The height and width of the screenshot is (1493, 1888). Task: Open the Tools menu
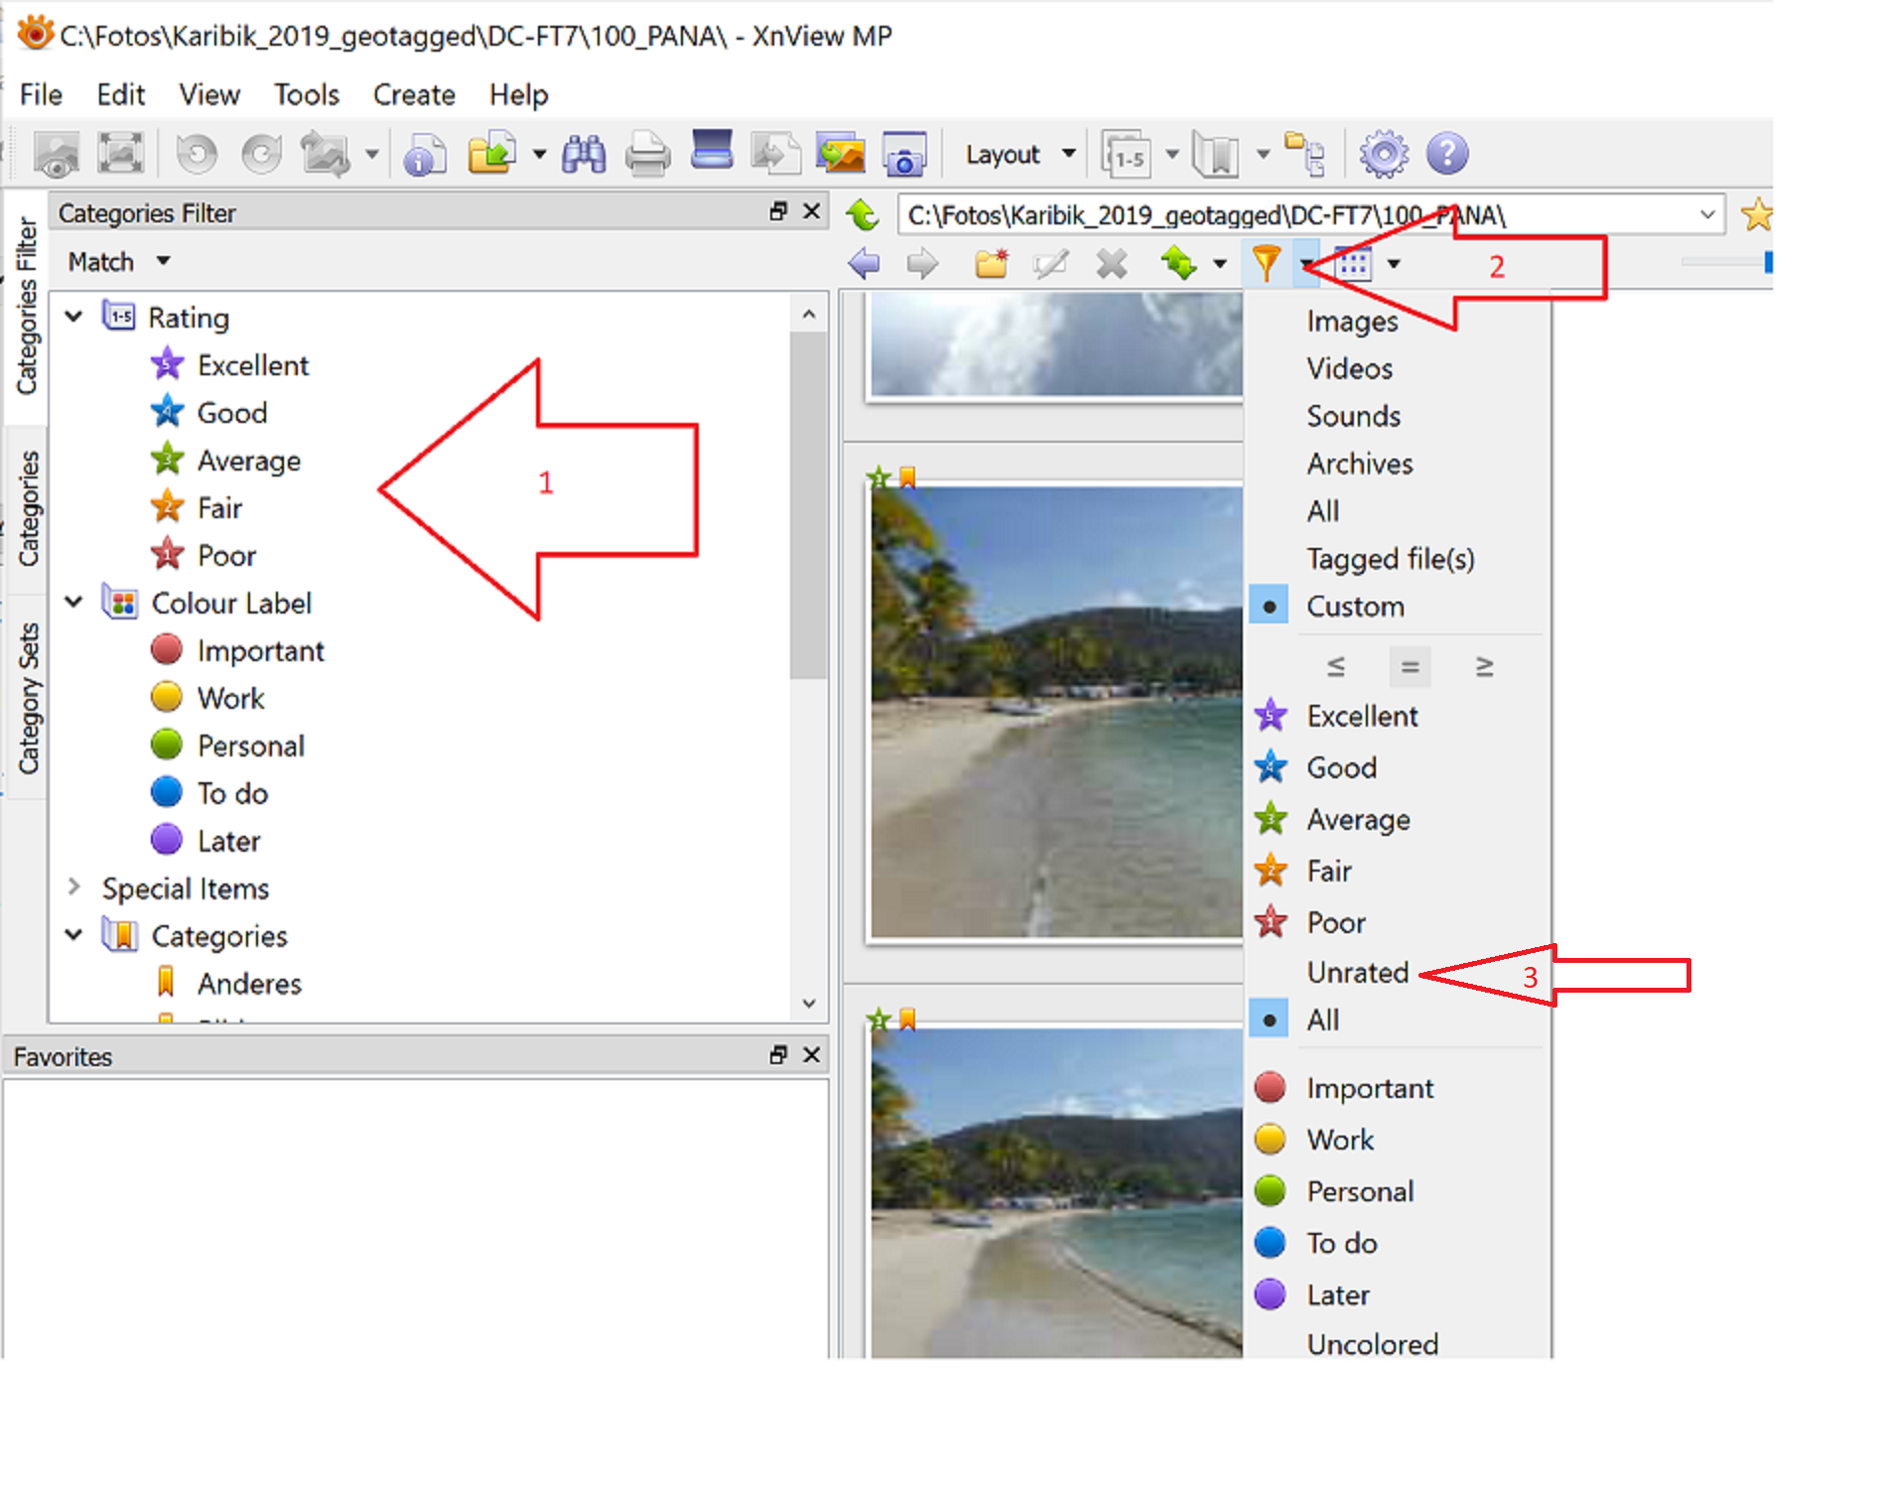pyautogui.click(x=306, y=94)
